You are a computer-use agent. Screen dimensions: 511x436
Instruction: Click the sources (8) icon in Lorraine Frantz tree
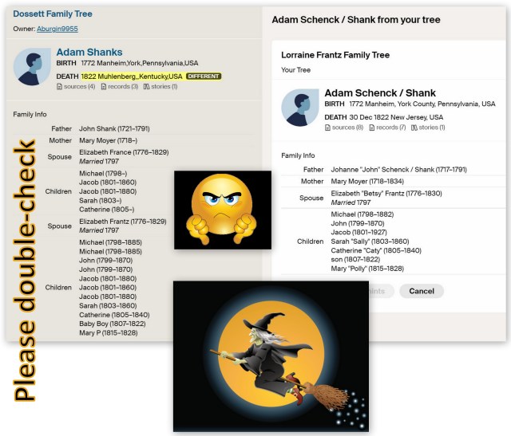point(328,128)
